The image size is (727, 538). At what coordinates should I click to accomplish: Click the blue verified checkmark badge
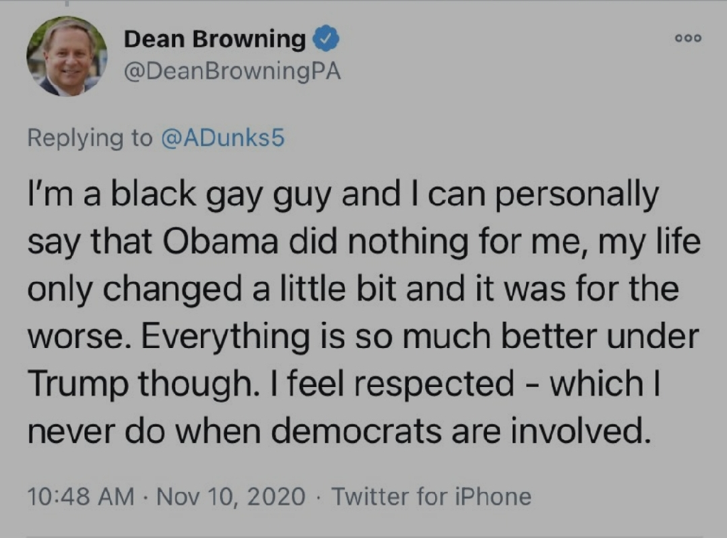pyautogui.click(x=327, y=40)
